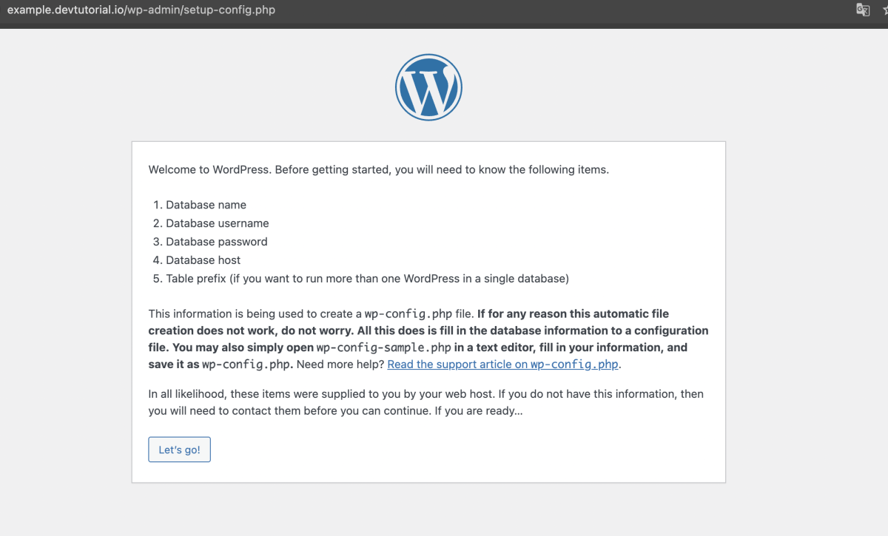Click bold text "You may also simply open"
The height and width of the screenshot is (536, 888).
tap(243, 347)
